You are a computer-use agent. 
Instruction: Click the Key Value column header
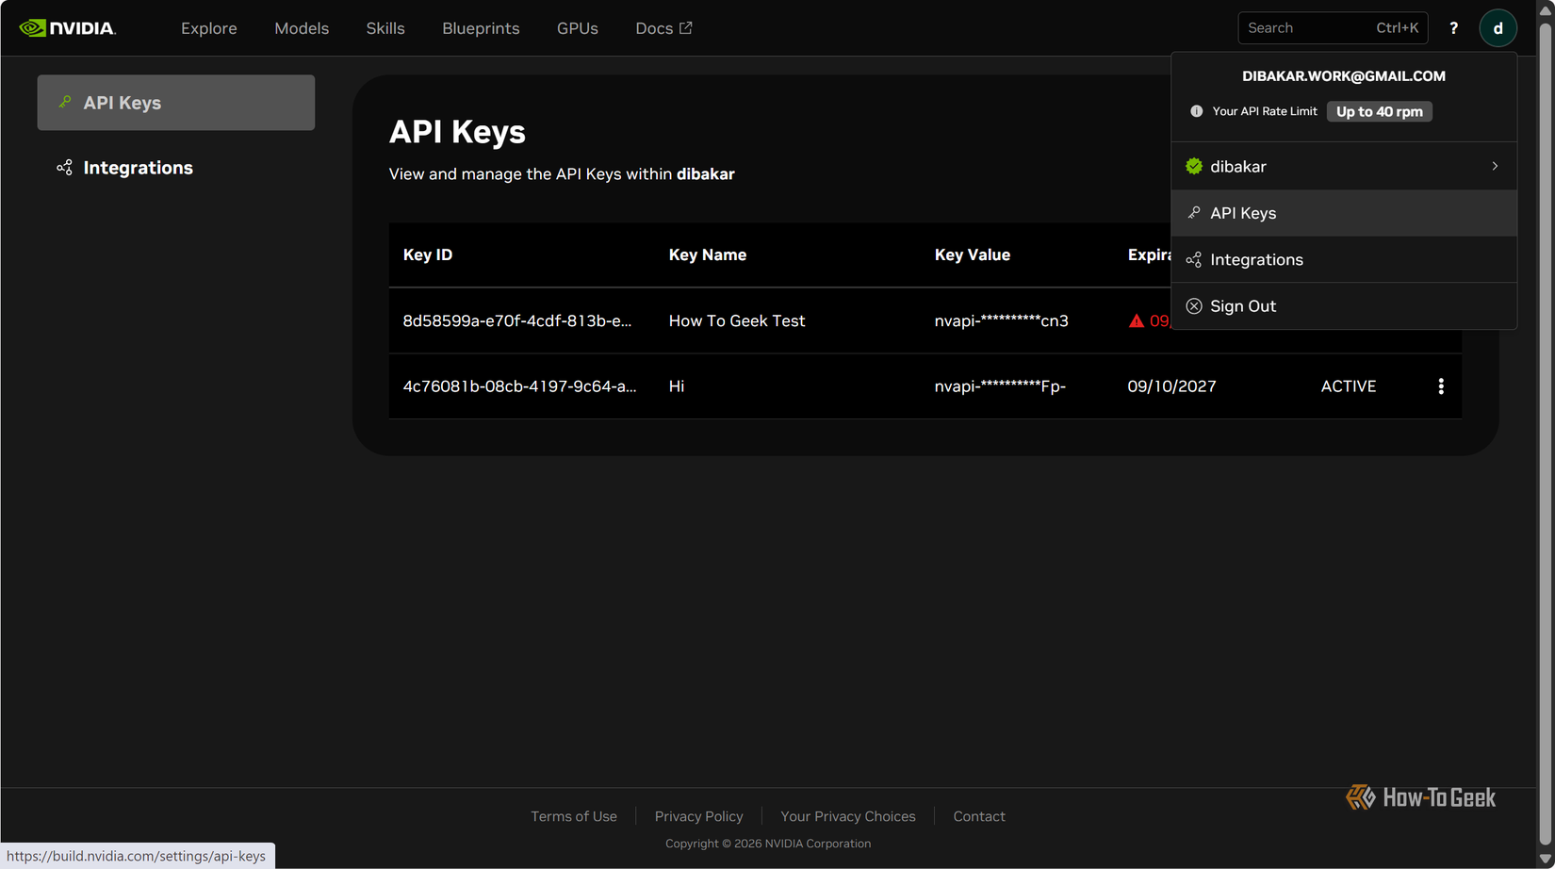click(x=973, y=254)
